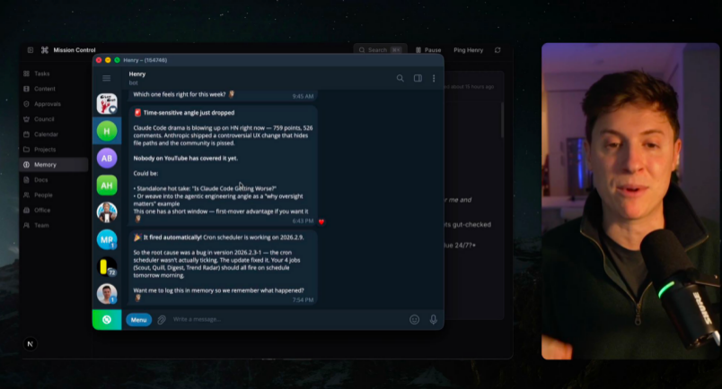The width and height of the screenshot is (722, 389).
Task: Click the Mission Control Search box
Action: click(x=381, y=49)
